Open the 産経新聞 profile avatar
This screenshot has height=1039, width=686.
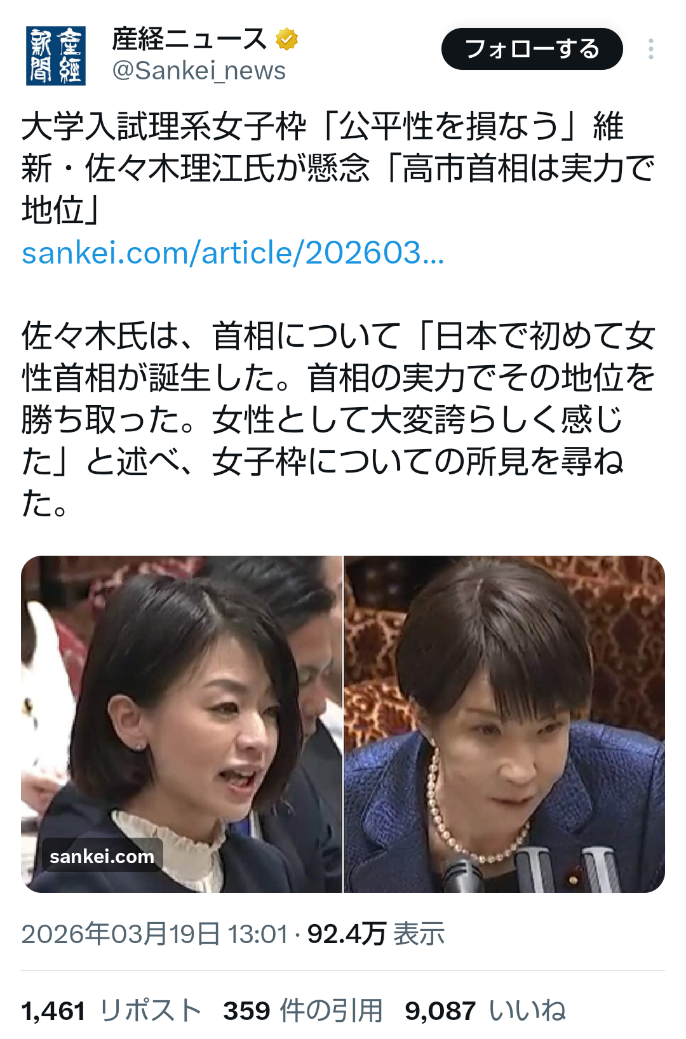56,56
